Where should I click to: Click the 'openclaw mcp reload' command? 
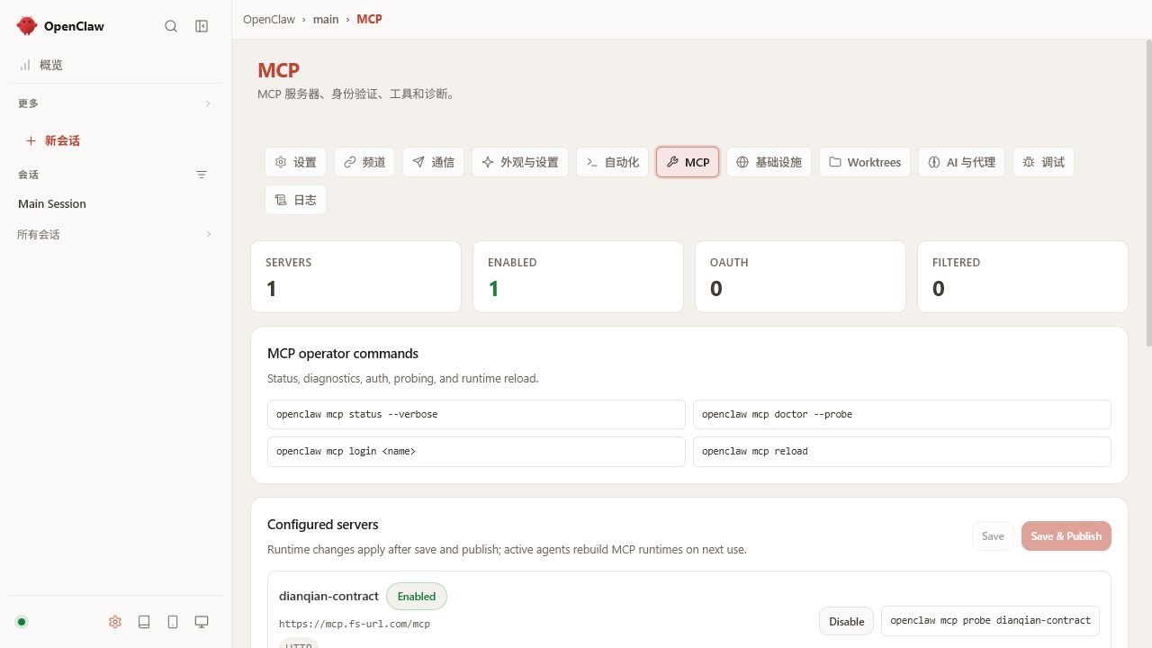click(x=902, y=451)
